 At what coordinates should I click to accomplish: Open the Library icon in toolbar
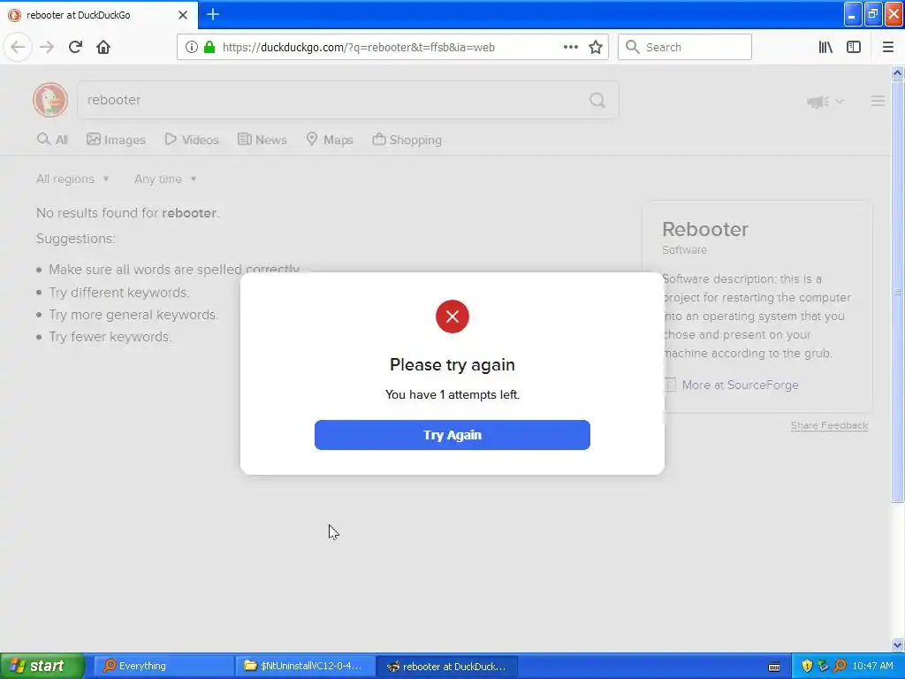tap(825, 48)
